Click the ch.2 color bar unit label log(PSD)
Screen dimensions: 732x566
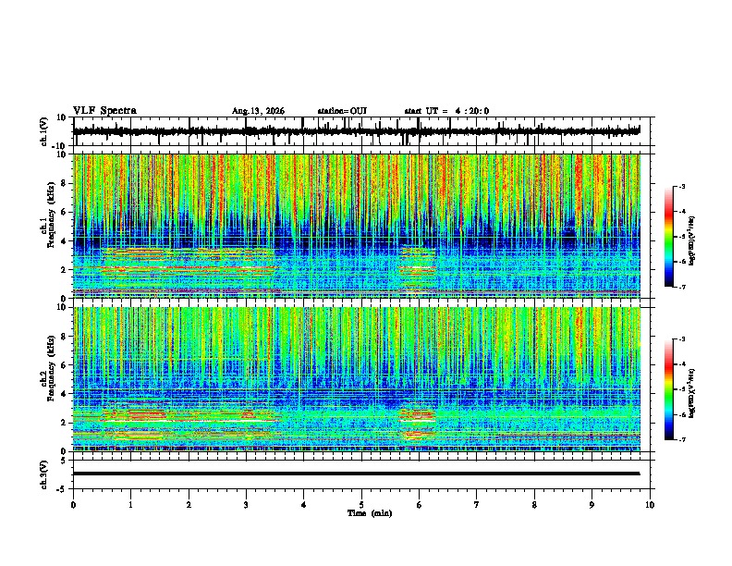click(692, 394)
